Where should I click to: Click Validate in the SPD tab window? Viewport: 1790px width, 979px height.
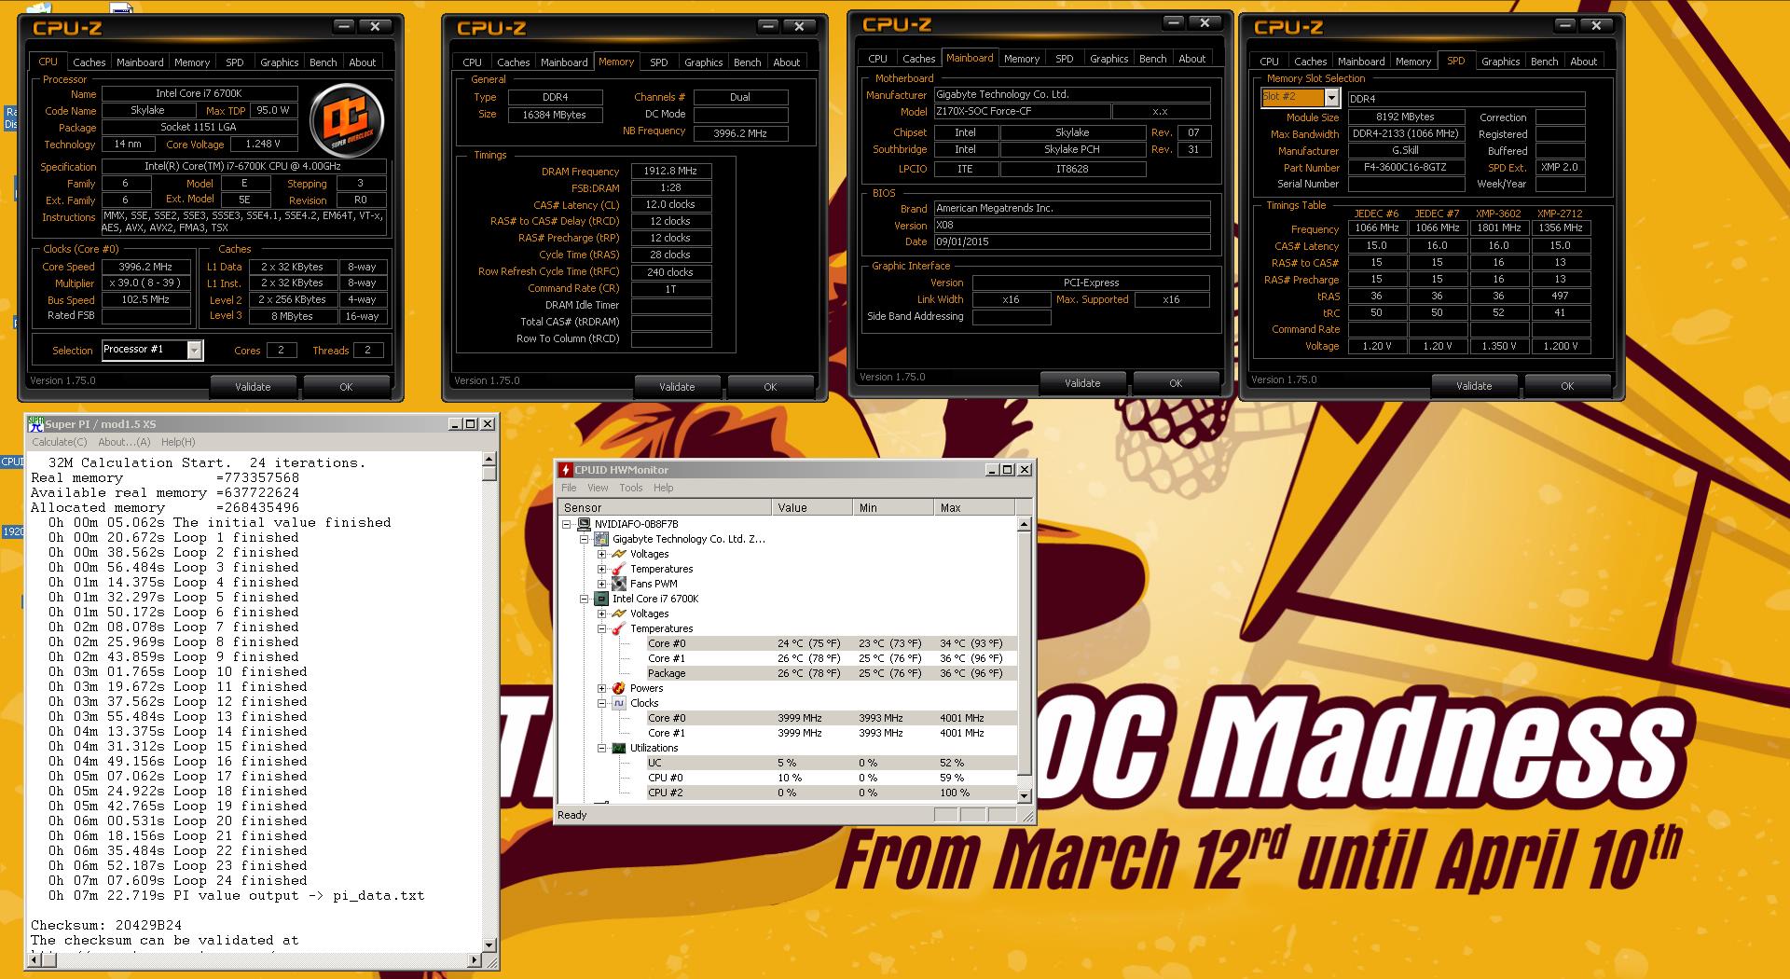1474,386
